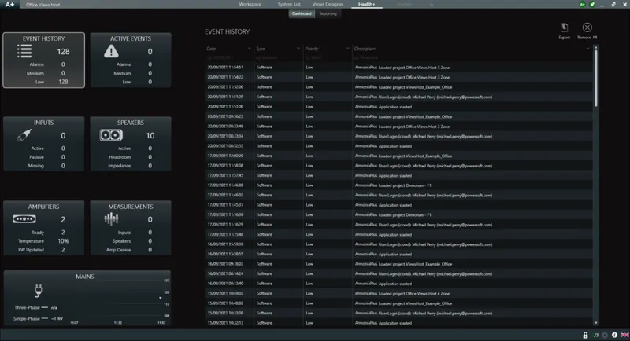Click the event list scrollbar thumb
The width and height of the screenshot is (630, 341).
[x=596, y=78]
